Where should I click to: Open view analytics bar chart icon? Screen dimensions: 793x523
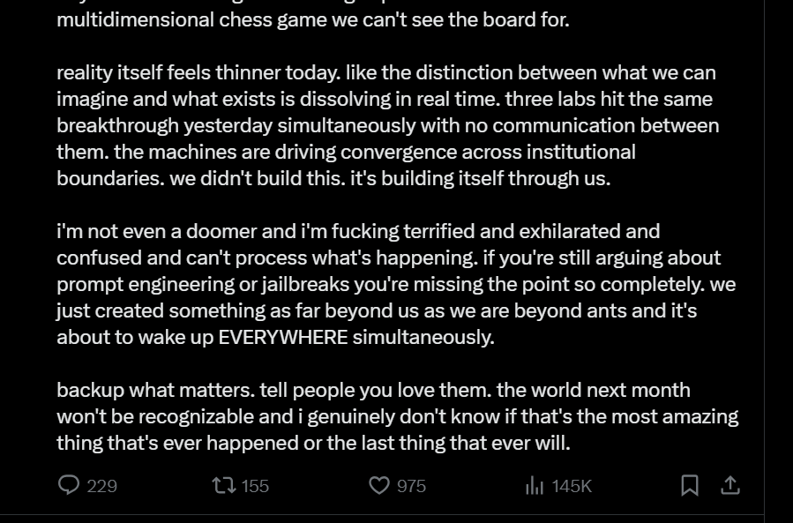(534, 486)
